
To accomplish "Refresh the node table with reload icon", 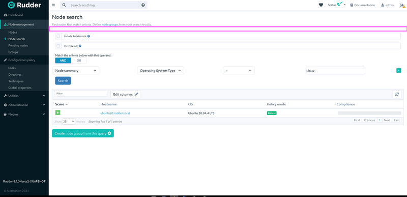I will (x=397, y=94).
